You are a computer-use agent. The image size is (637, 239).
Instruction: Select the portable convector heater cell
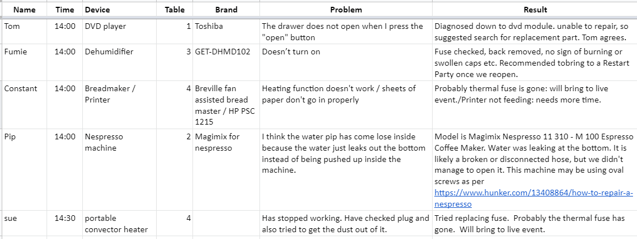click(x=119, y=223)
